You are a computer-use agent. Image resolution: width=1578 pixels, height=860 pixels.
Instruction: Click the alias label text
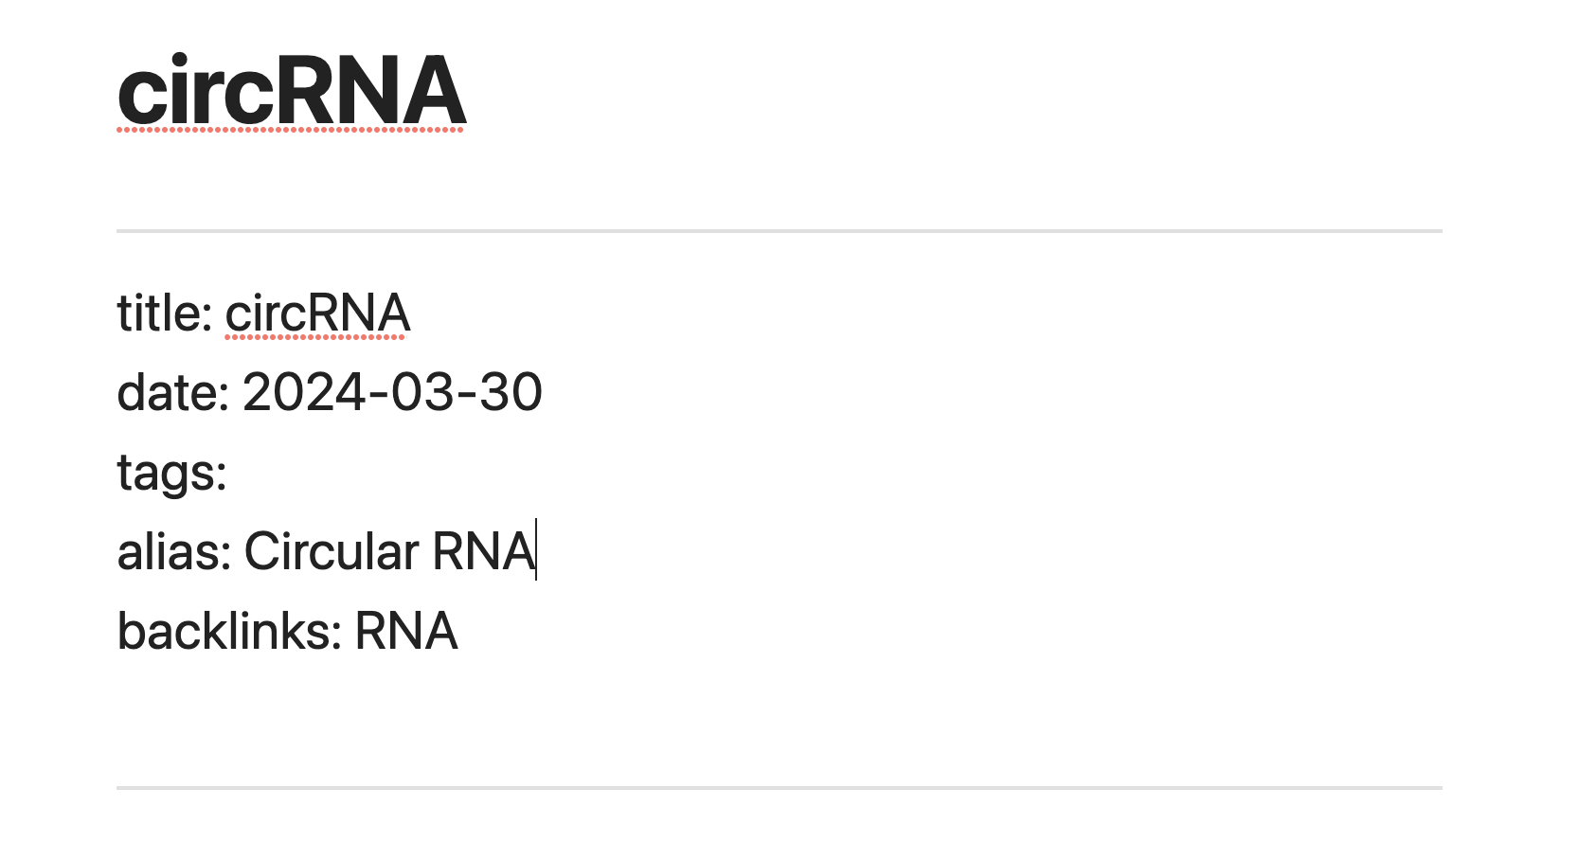click(174, 551)
